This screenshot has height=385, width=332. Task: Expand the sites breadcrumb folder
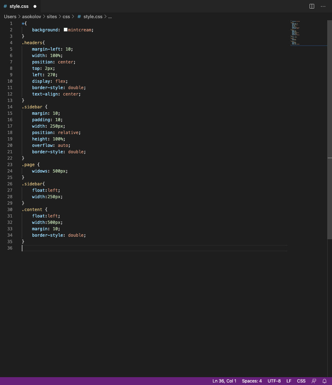(52, 16)
